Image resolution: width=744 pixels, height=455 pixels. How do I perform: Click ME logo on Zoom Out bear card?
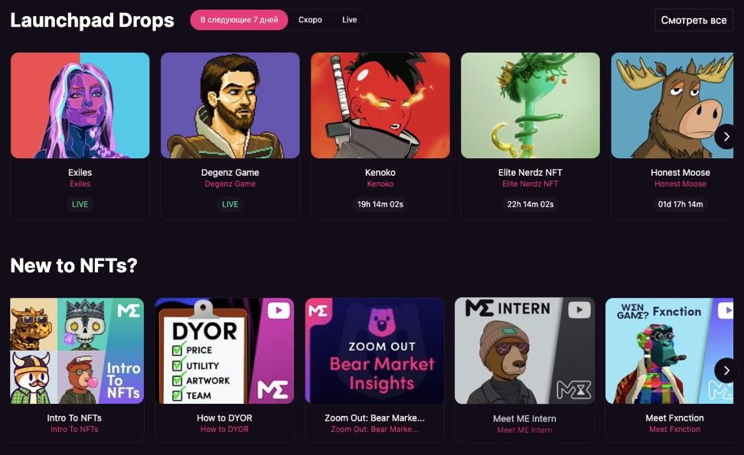(x=318, y=311)
